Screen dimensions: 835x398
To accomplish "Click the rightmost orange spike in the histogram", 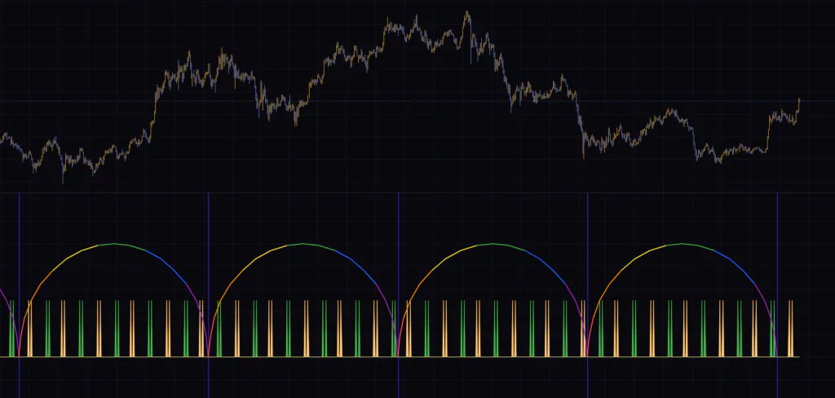I will coord(790,328).
